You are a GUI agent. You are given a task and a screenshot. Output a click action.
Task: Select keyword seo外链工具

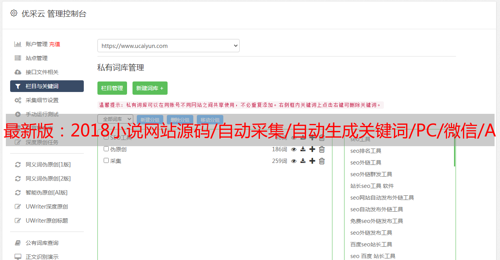coord(366,163)
